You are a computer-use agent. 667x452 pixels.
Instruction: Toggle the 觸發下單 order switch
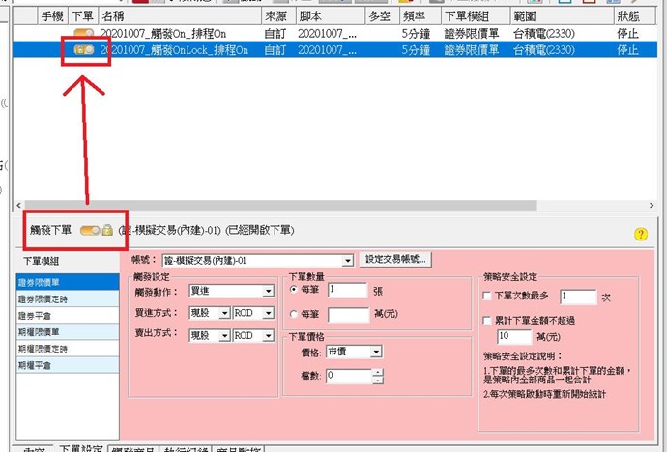coord(90,231)
